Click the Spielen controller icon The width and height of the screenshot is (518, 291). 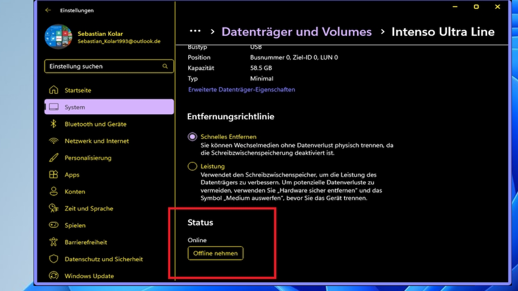click(x=53, y=225)
